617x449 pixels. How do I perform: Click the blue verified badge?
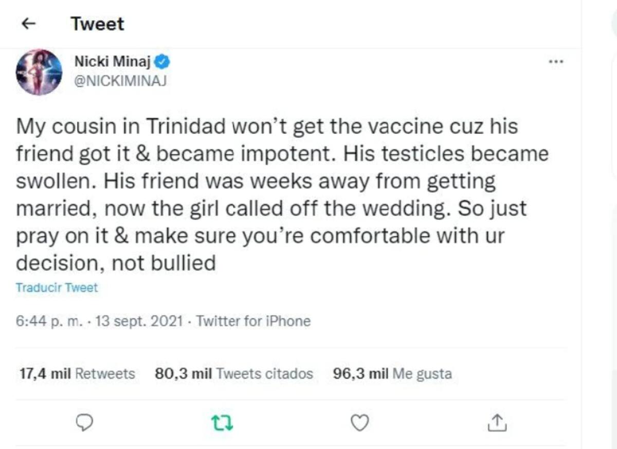(x=162, y=62)
